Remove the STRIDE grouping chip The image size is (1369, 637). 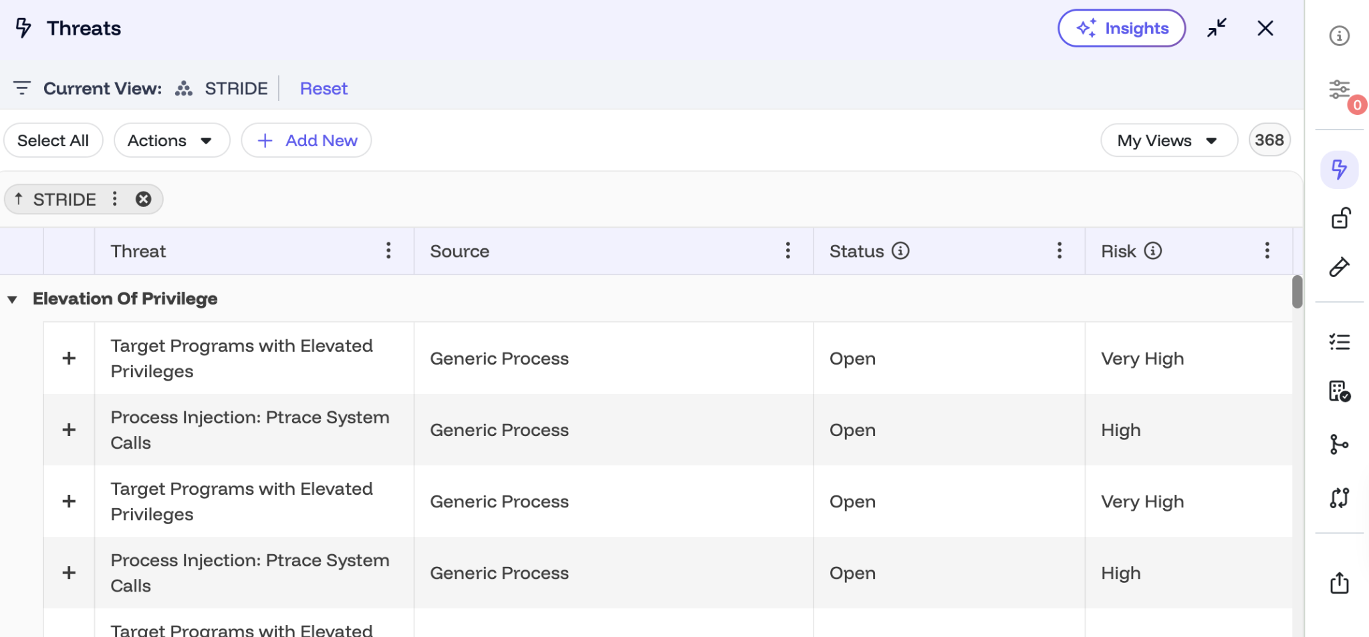click(x=143, y=199)
